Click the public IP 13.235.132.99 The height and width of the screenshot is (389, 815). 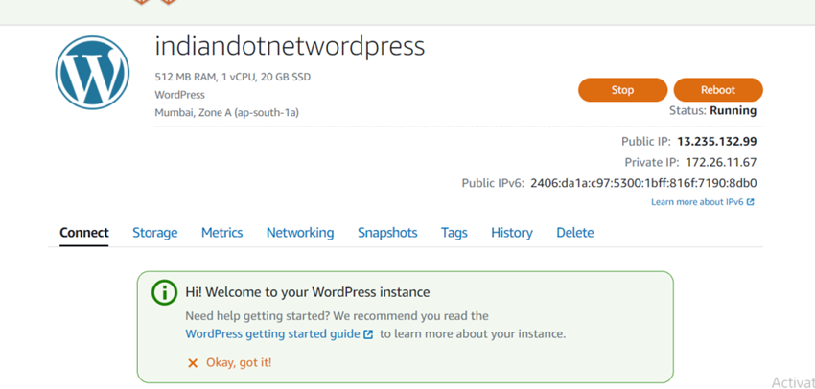pos(717,141)
